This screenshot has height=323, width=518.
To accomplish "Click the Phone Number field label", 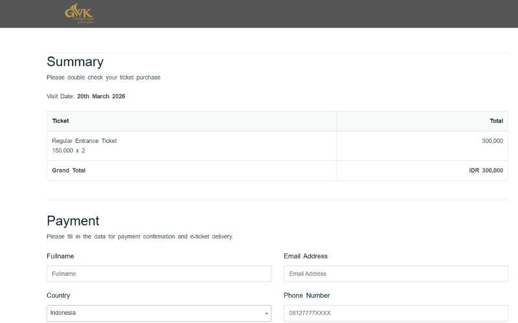I will [x=307, y=296].
